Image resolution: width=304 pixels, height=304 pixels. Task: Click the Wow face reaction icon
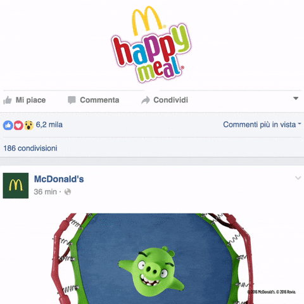(x=28, y=125)
